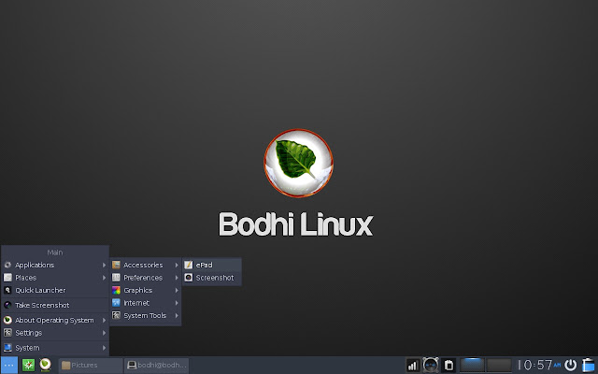The image size is (598, 374).
Task: Click the 10:57 clock
Action: (539, 366)
